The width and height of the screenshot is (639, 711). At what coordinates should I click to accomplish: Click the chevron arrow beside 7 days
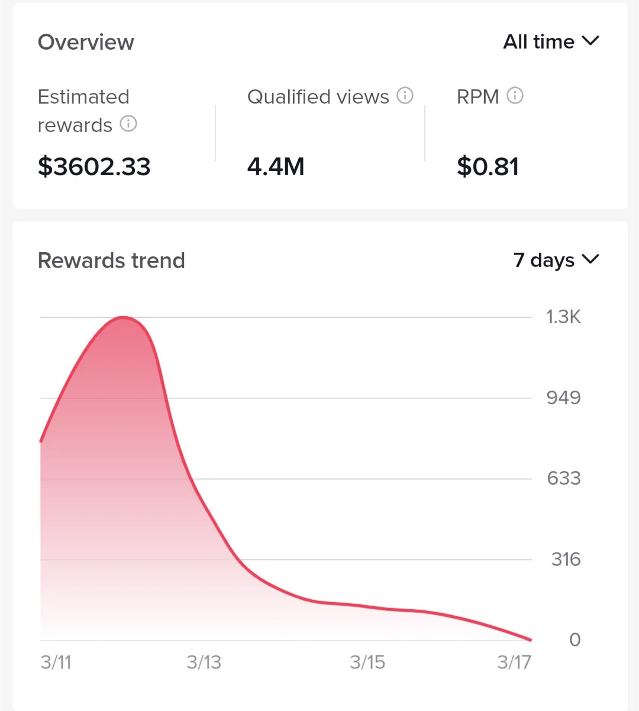(590, 259)
